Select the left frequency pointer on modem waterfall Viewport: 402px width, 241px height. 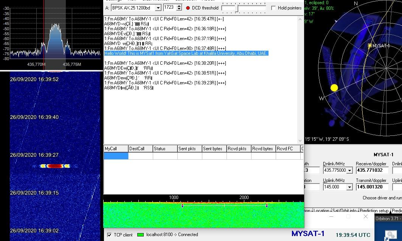[x=182, y=205]
